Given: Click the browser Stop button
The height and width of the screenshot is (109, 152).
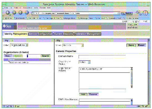Looking at the screenshot, I should tap(27, 12).
